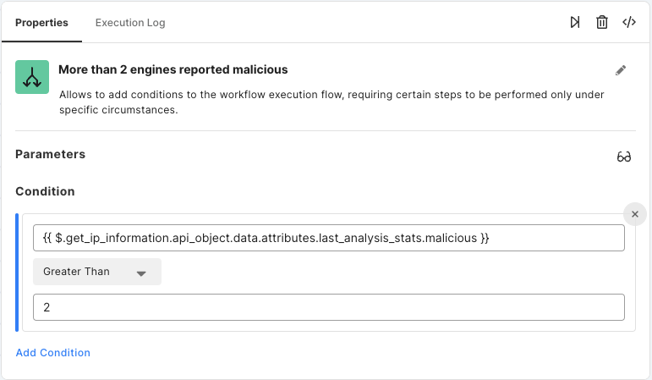
Task: Click the step description text
Action: pos(331,102)
